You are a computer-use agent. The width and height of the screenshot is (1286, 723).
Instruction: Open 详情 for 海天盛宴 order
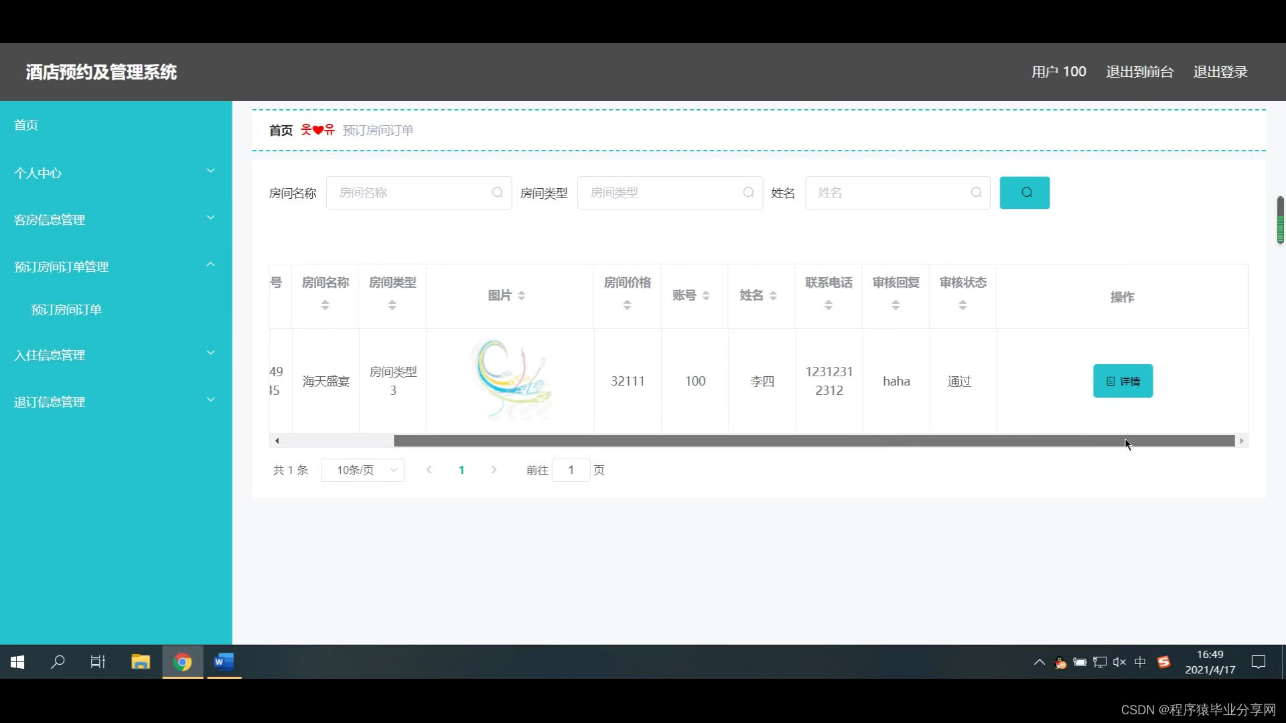(1123, 381)
